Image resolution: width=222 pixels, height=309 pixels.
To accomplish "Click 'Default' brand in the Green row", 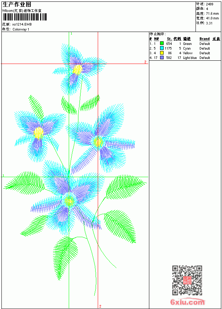I will pyautogui.click(x=205, y=44).
